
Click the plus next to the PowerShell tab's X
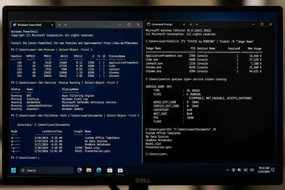coord(59,25)
